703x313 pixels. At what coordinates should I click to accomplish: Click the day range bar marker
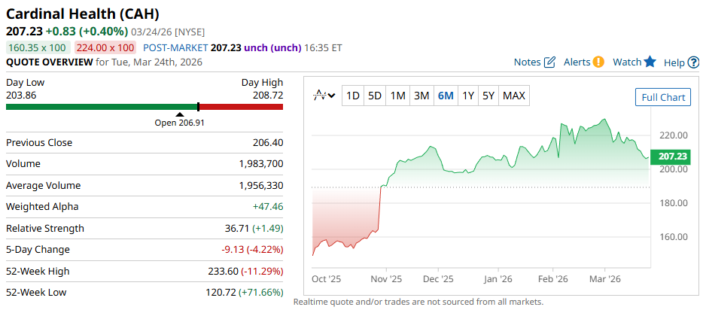coord(198,107)
